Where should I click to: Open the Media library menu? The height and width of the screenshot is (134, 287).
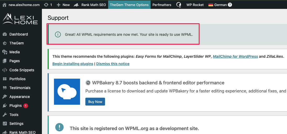coord(14,52)
